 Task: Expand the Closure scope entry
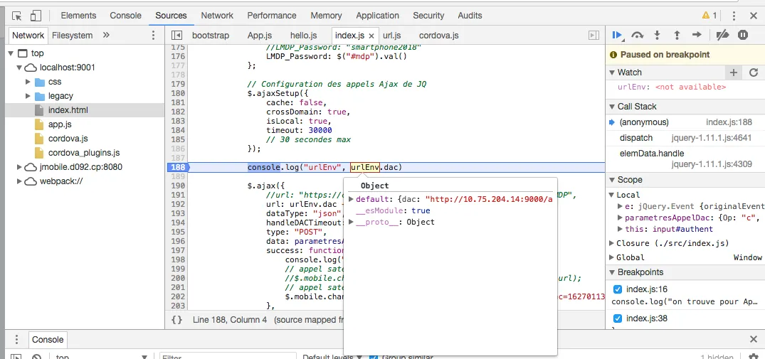(x=612, y=243)
